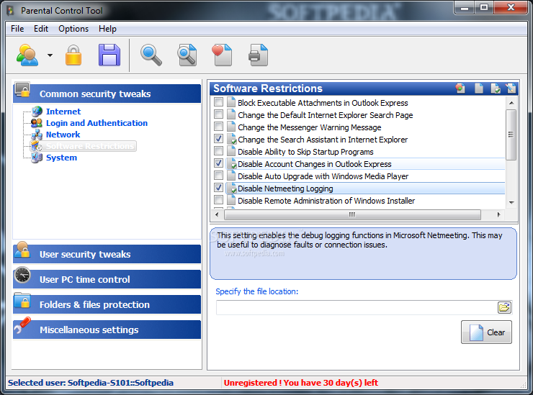Select Login and Authentication tree item
Image resolution: width=533 pixels, height=395 pixels.
[97, 123]
